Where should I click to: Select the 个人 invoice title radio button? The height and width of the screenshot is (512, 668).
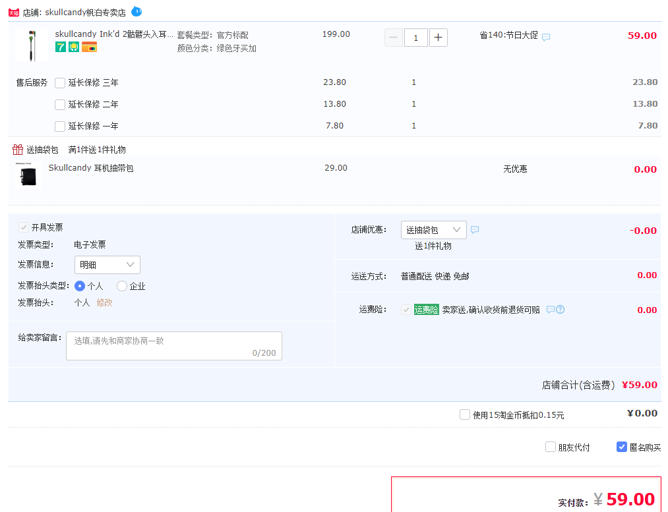(x=80, y=286)
